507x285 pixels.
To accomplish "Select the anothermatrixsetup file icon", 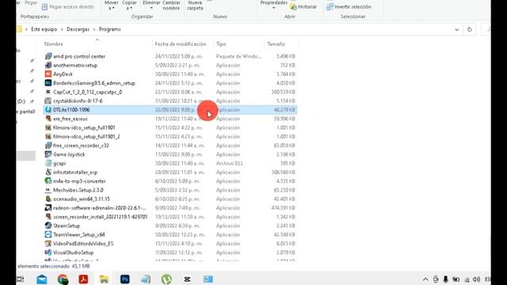I will (48, 65).
